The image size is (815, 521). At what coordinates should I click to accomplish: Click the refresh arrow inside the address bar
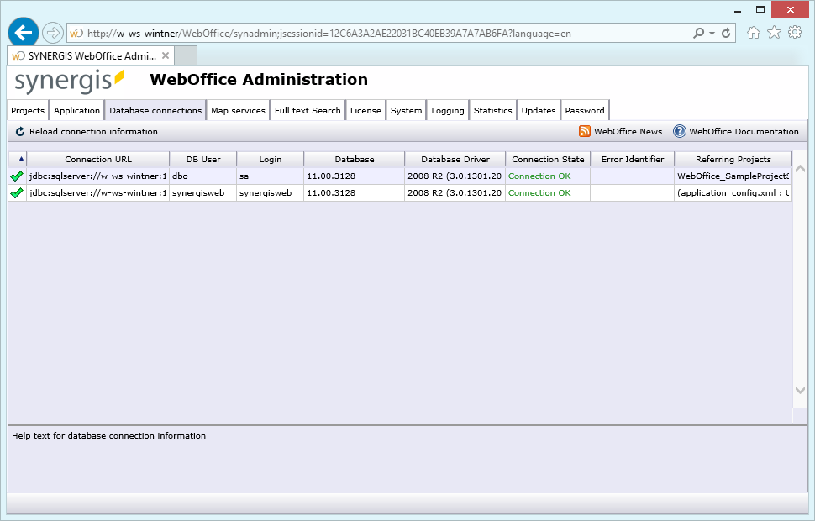click(x=728, y=32)
